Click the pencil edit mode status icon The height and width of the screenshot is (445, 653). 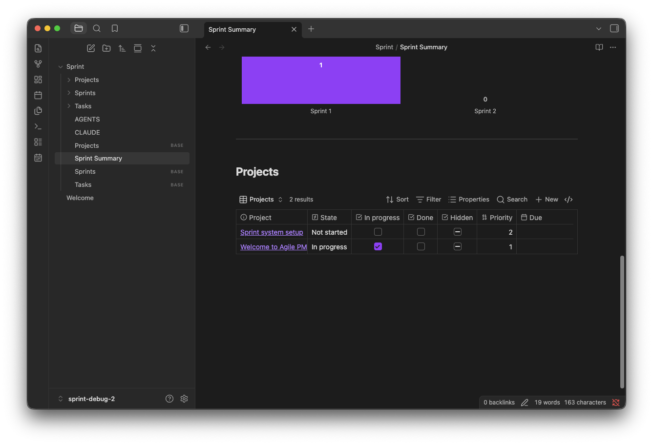click(x=525, y=403)
